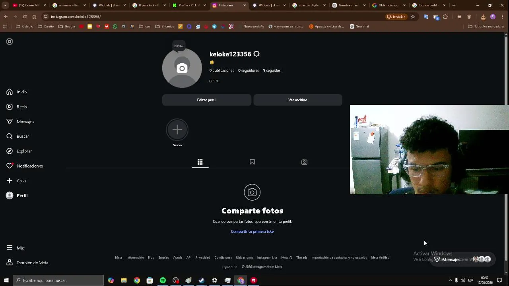
Task: Click the Crear plus icon
Action: tap(10, 181)
